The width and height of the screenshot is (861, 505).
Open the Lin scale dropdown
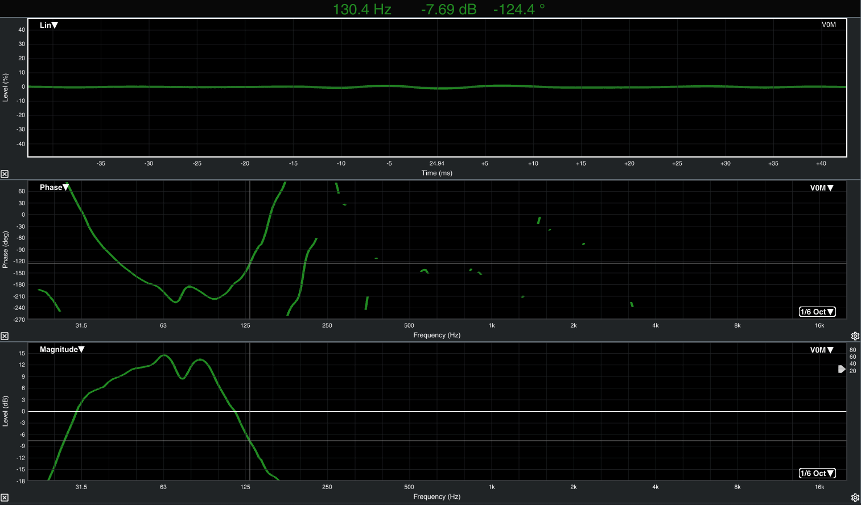(x=49, y=25)
